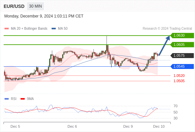Click the 9MA legend label
The width and height of the screenshot is (195, 132).
[30, 99]
